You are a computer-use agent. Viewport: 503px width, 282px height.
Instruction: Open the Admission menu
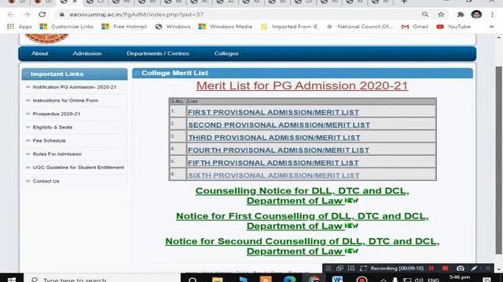[x=87, y=53]
